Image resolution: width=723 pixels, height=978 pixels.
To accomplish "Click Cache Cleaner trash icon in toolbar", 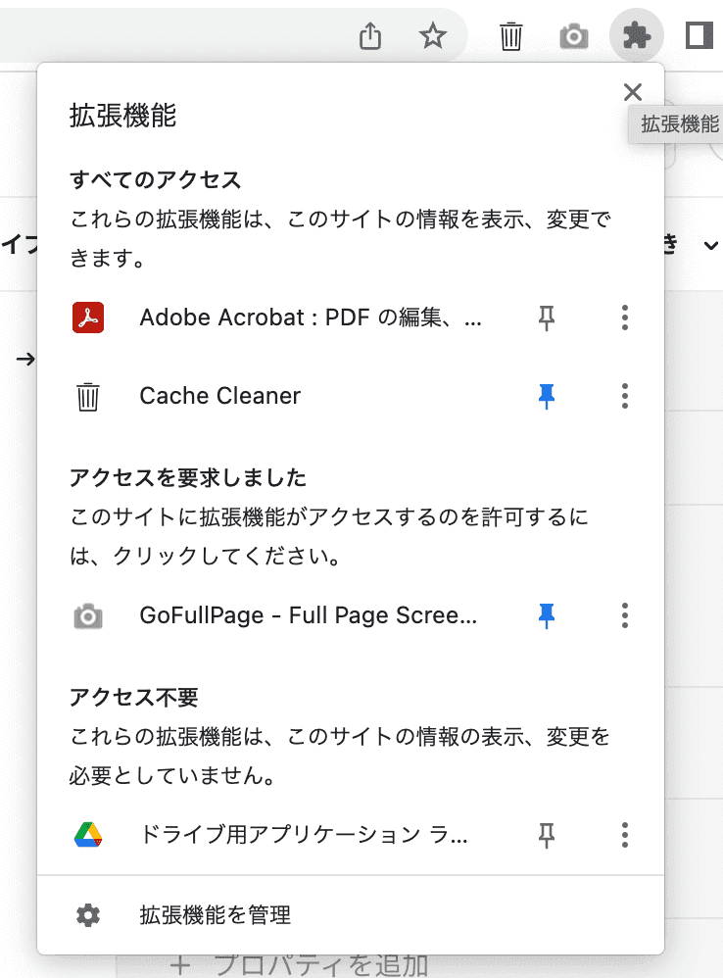I will (x=510, y=37).
